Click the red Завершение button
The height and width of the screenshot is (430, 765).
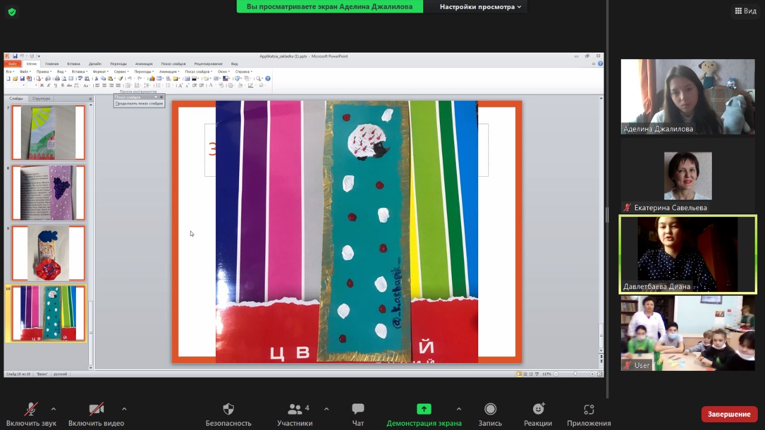[729, 414]
